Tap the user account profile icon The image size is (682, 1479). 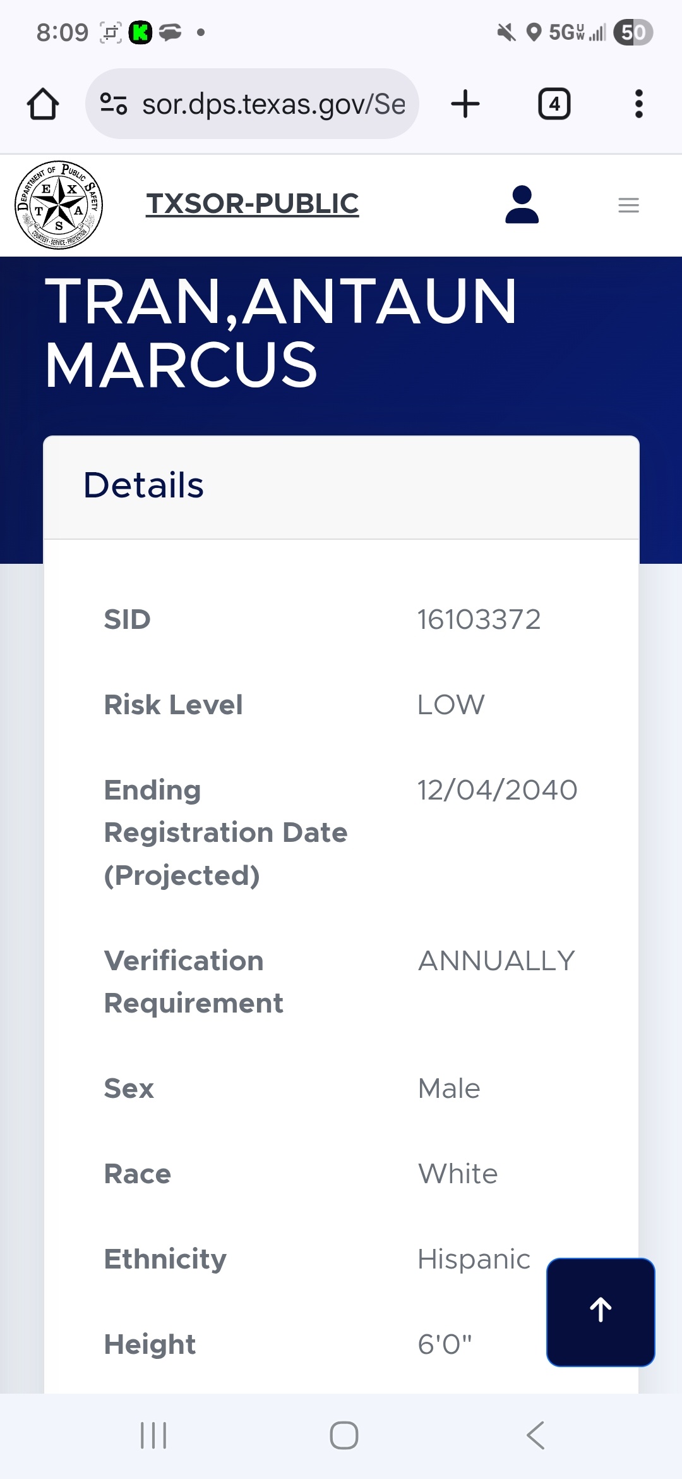[x=522, y=205]
